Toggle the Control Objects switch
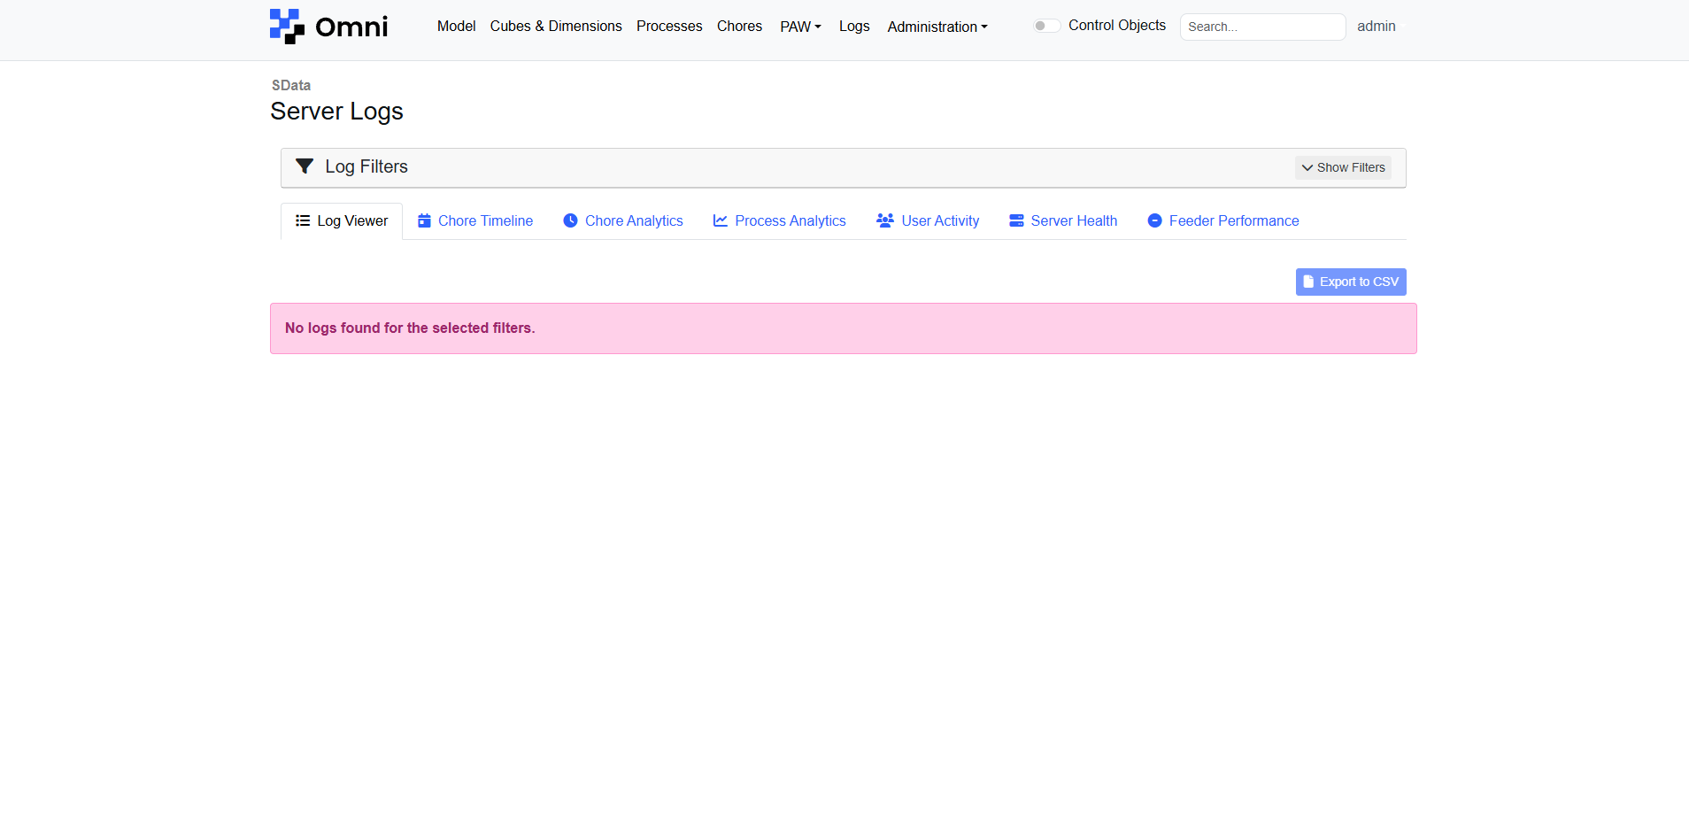Viewport: 1689px width, 834px height. (x=1046, y=26)
